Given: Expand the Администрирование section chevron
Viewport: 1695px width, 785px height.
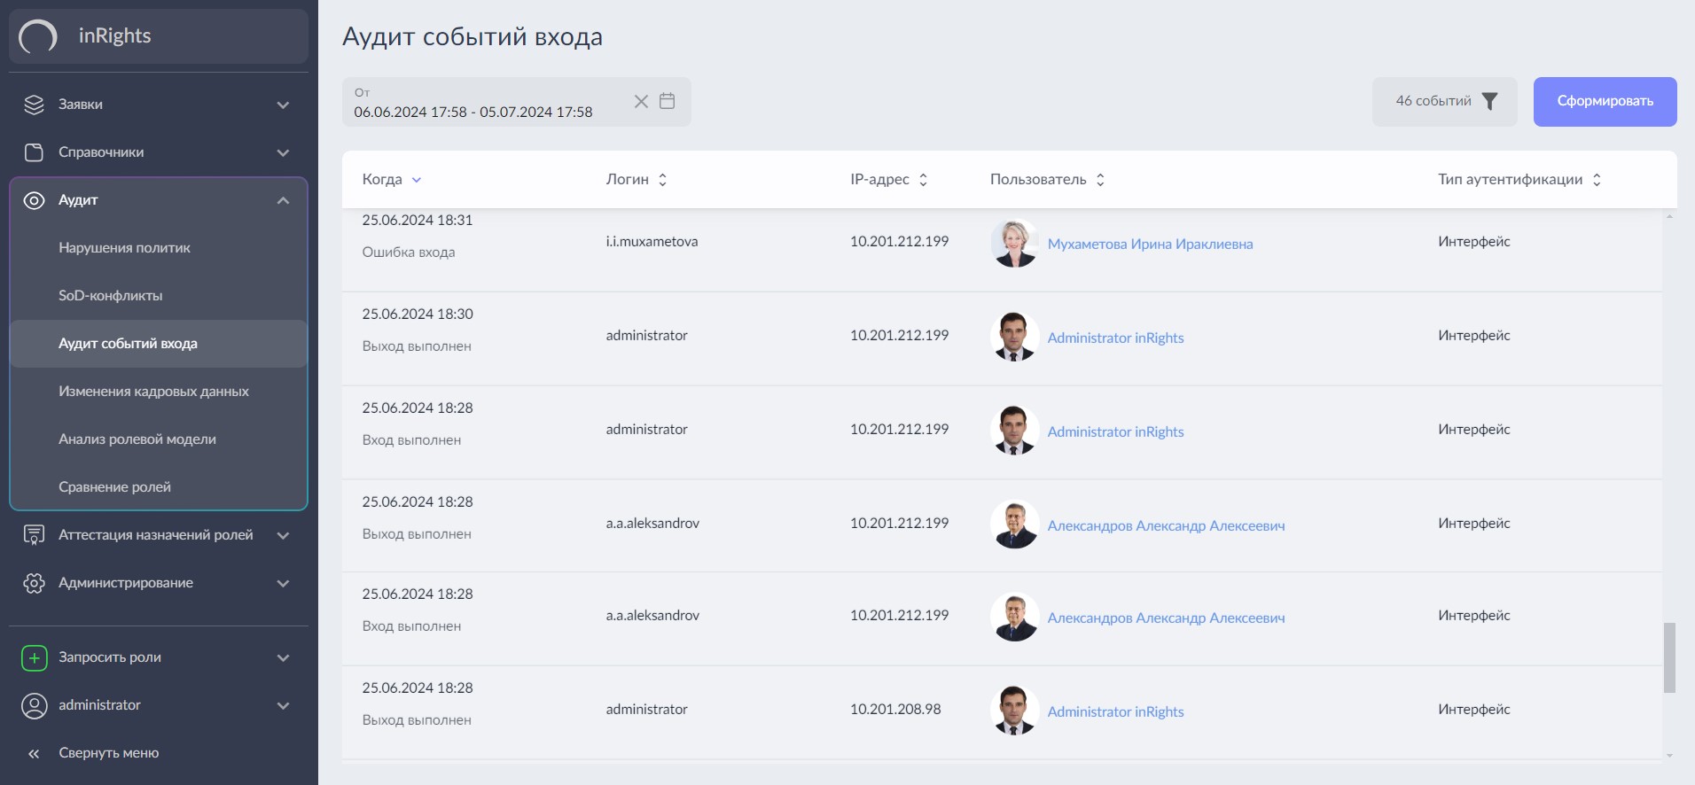Looking at the screenshot, I should 284,583.
